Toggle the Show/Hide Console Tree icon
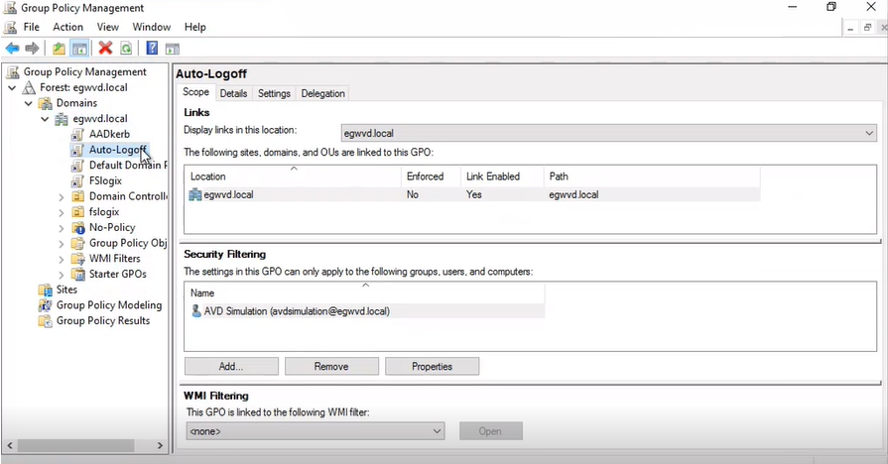This screenshot has height=464, width=888. [x=79, y=49]
